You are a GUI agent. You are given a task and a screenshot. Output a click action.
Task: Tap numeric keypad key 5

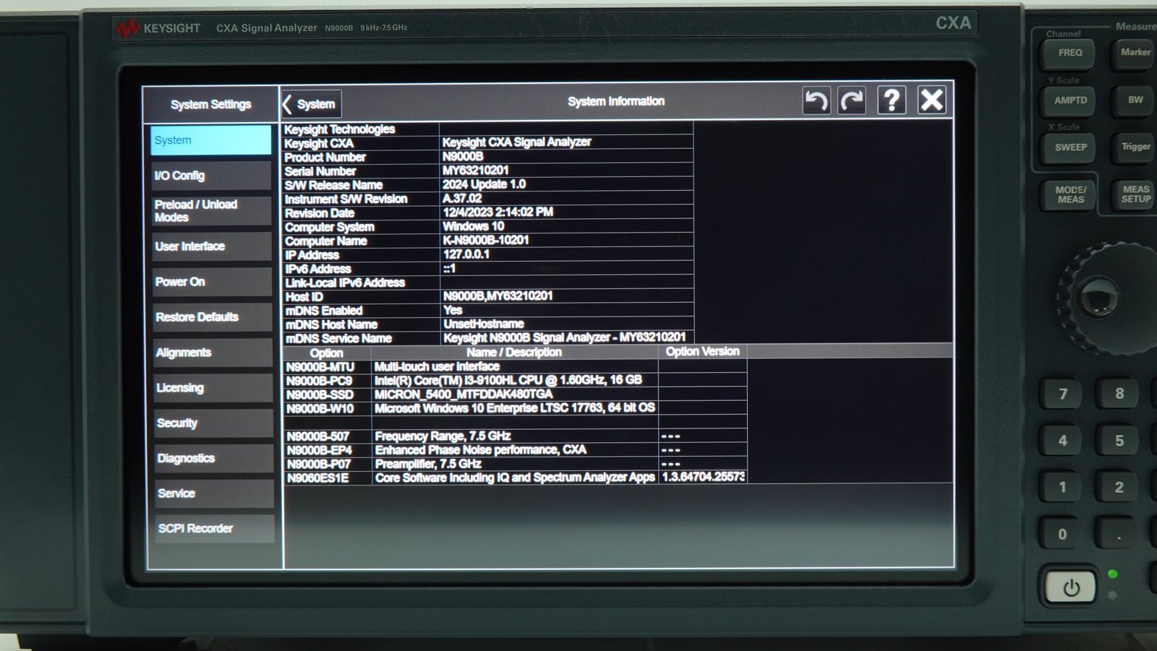click(x=1119, y=441)
